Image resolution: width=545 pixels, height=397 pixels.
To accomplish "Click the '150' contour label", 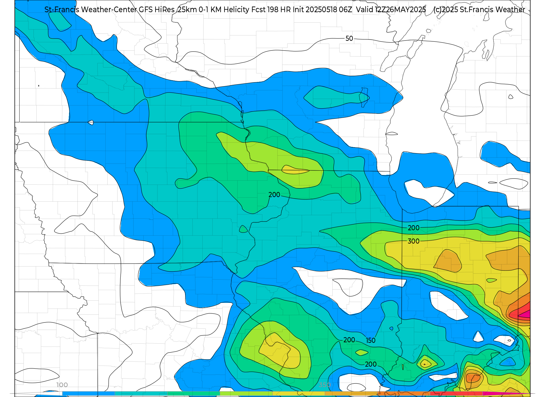I will point(370,340).
